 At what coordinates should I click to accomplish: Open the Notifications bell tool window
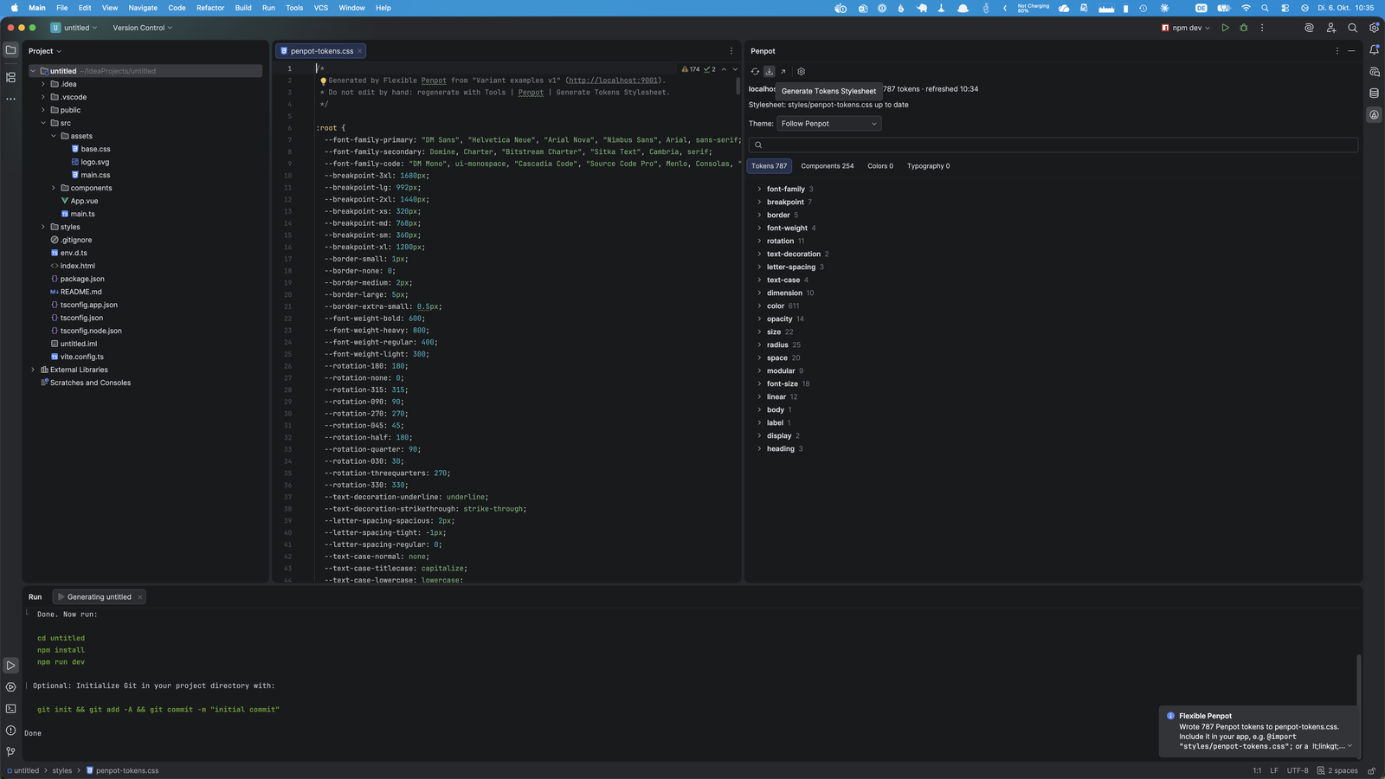(x=1374, y=50)
